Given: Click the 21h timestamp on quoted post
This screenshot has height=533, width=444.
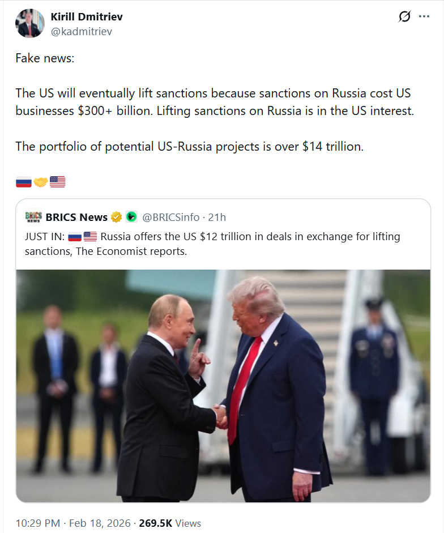Looking at the screenshot, I should tap(216, 217).
